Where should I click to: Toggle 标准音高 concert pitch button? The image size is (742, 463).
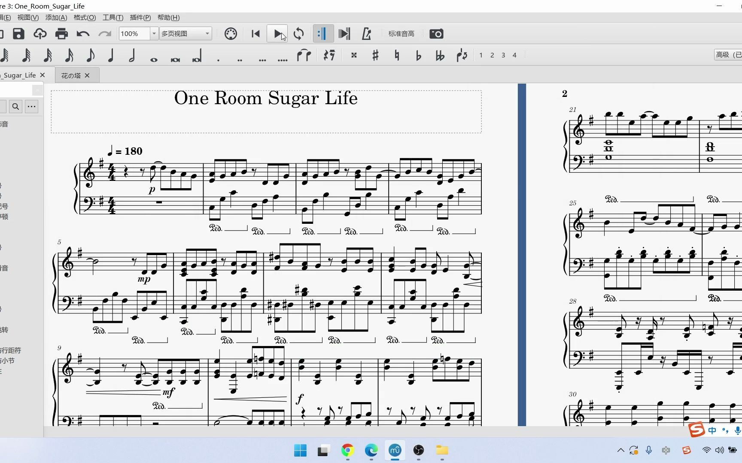401,34
